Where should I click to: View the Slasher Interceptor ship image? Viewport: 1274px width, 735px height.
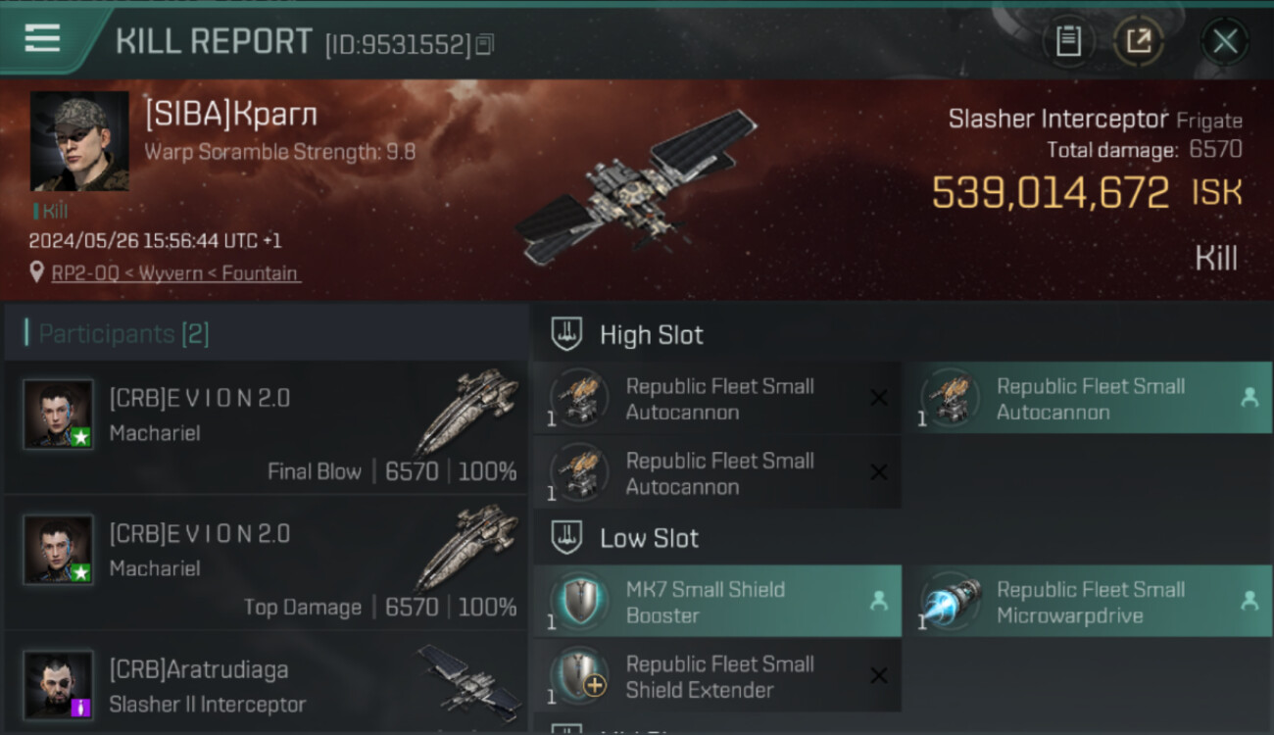pos(635,188)
